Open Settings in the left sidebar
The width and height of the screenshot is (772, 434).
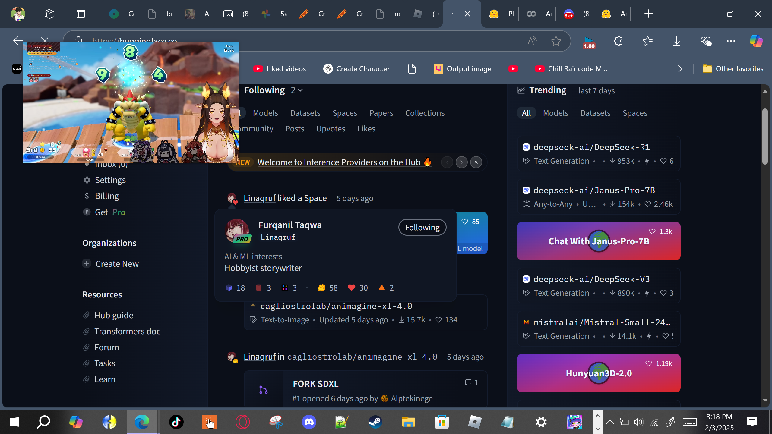pyautogui.click(x=105, y=180)
